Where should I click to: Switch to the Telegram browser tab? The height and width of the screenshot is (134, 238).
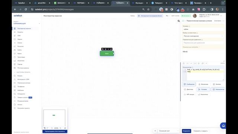point(159,3)
